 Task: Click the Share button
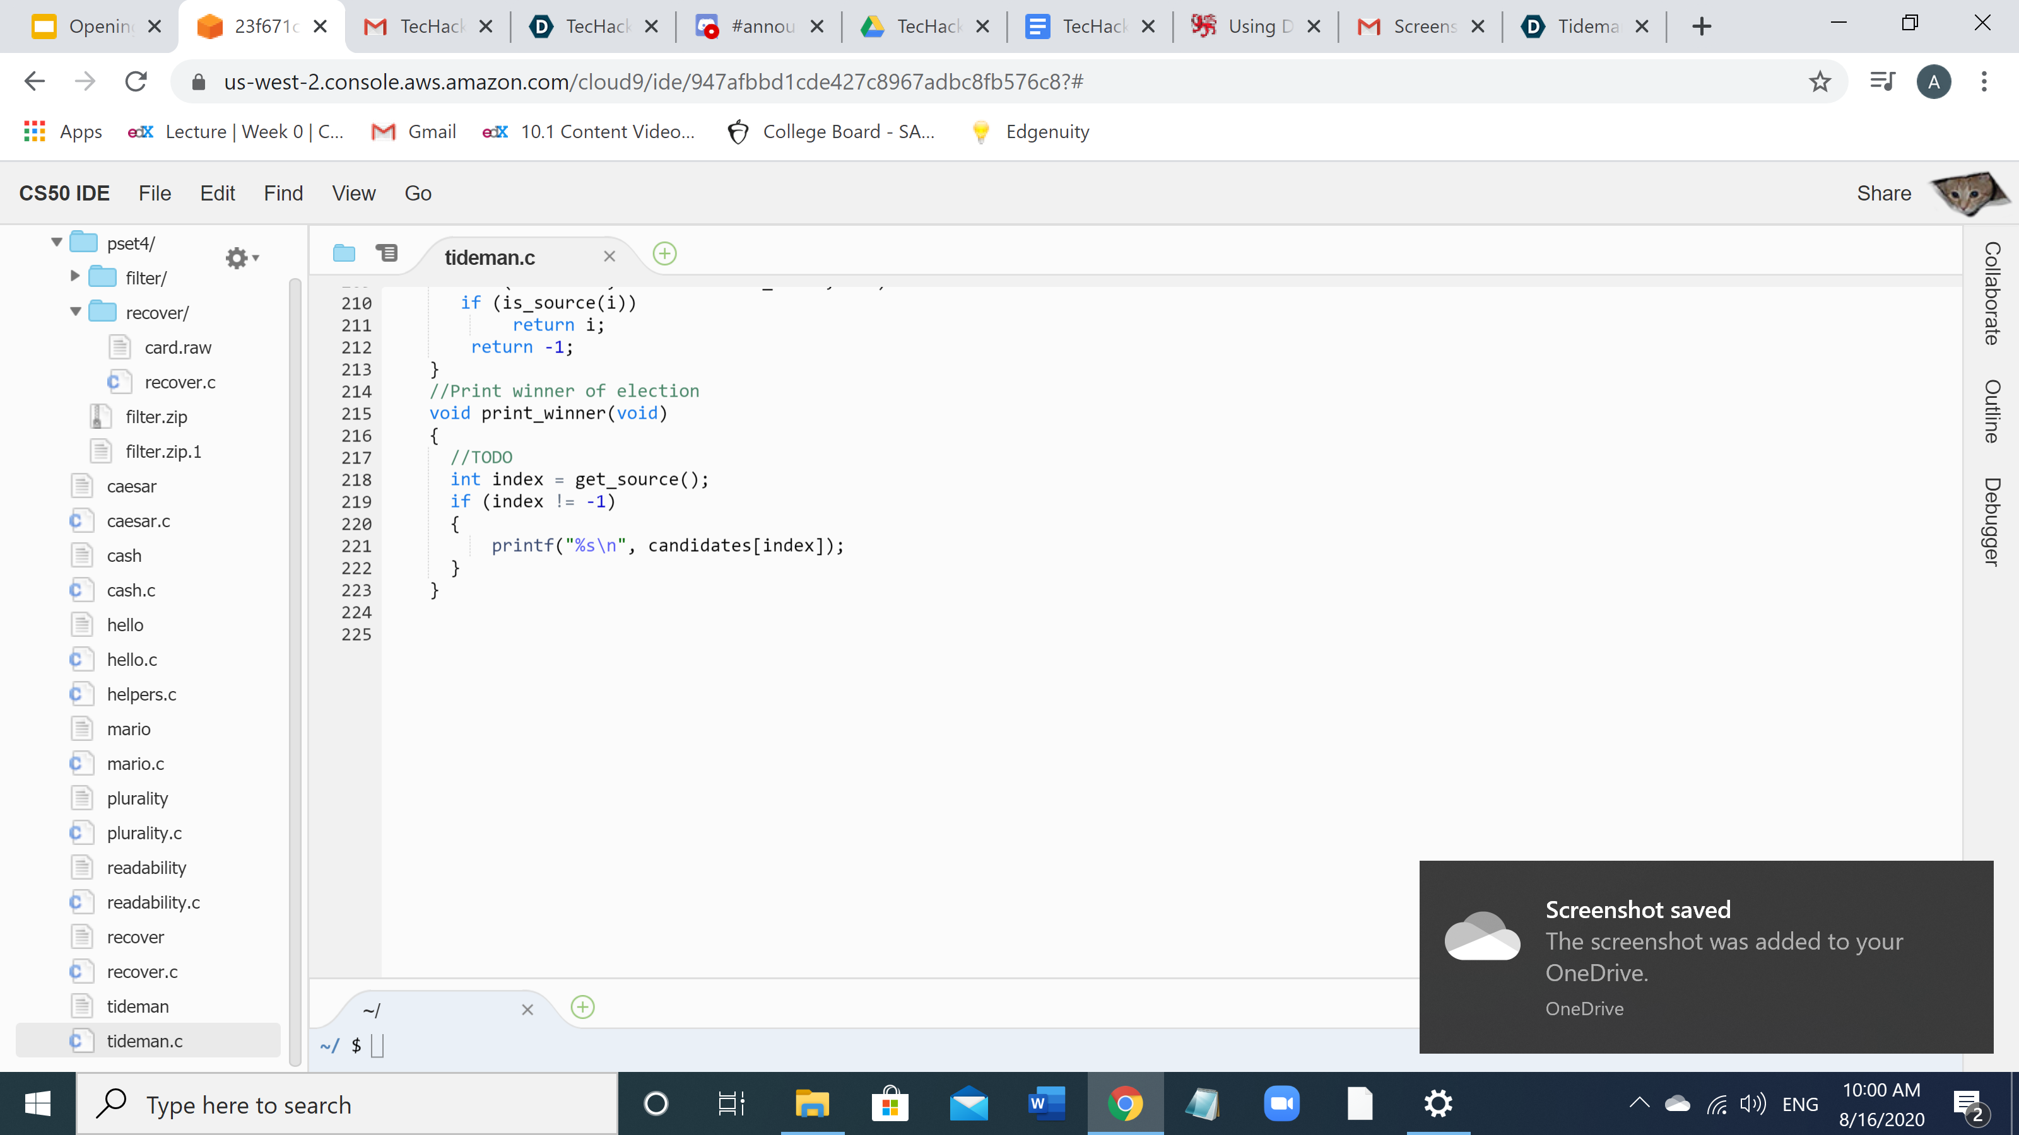(x=1883, y=194)
